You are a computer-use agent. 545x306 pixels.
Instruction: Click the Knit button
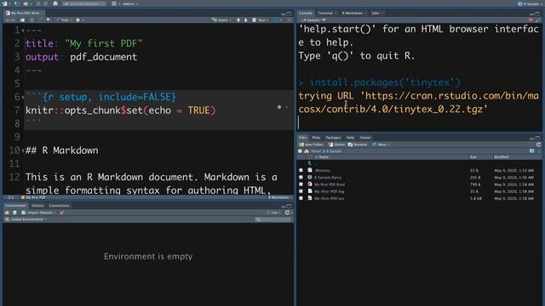point(62,20)
